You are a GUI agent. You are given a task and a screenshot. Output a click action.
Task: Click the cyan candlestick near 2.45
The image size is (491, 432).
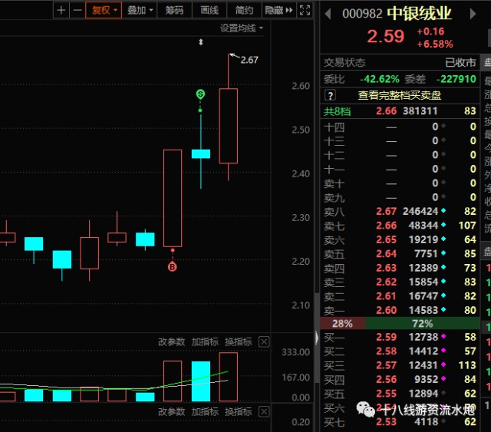[x=201, y=153]
